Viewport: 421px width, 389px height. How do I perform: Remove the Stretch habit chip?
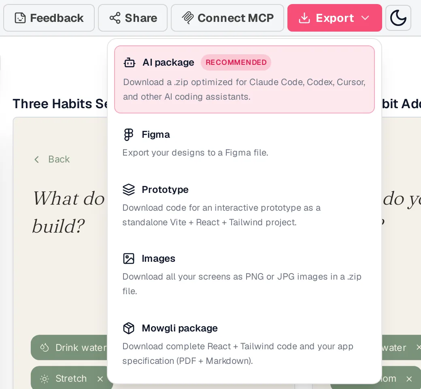100,379
